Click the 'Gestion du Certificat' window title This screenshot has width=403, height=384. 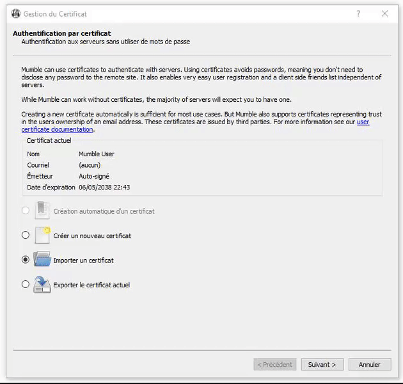[55, 14]
